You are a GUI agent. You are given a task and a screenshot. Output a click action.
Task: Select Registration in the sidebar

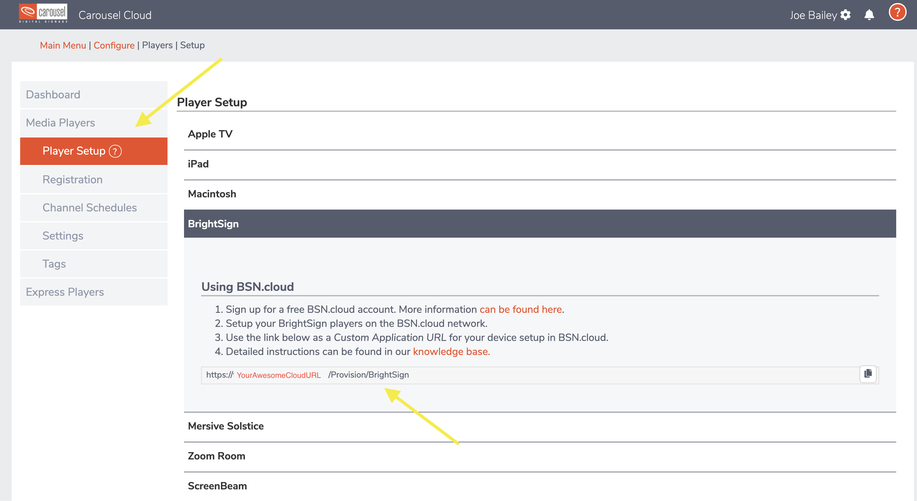pos(72,179)
